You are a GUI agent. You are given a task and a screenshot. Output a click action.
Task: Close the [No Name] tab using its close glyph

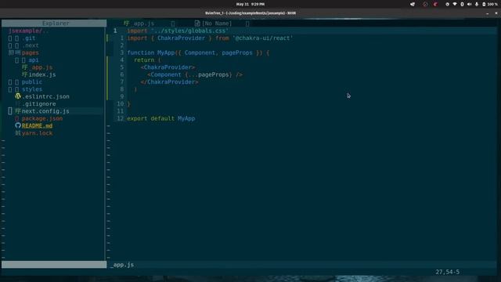(247, 23)
